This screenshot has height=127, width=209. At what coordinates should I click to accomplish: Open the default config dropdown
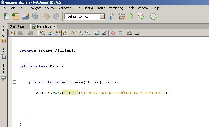pyautogui.click(x=102, y=16)
